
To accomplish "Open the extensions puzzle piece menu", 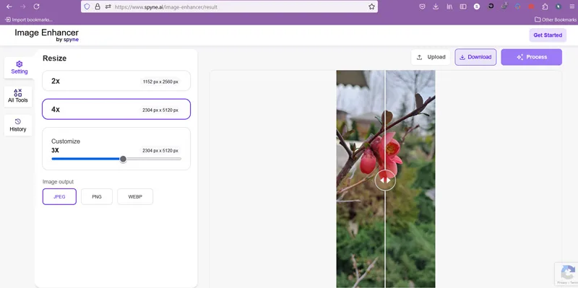I will tap(545, 6).
